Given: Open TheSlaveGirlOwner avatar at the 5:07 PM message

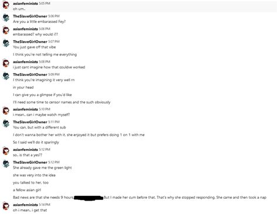Looking at the screenshot, I should (x=6, y=43).
